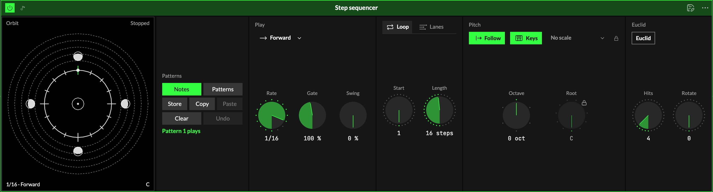Enable the Notes button

[182, 89]
